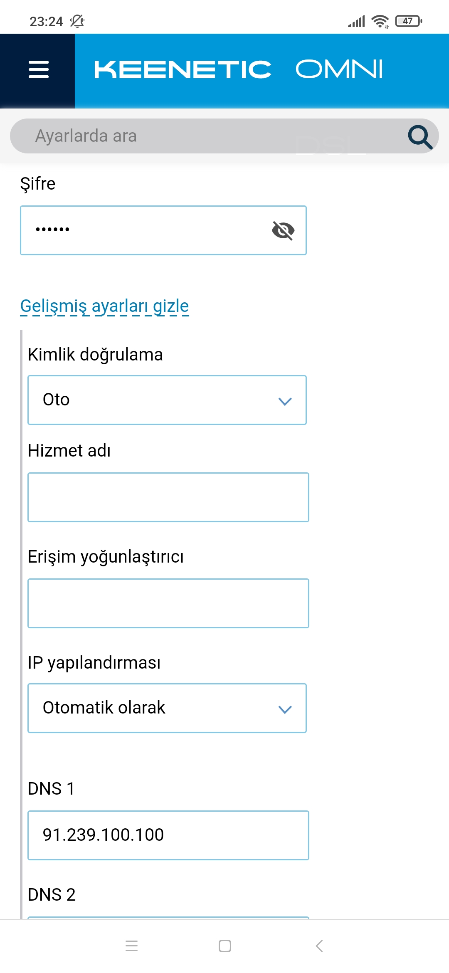The height and width of the screenshot is (973, 449).
Task: Select the Hizmet adı input box
Action: 168,497
